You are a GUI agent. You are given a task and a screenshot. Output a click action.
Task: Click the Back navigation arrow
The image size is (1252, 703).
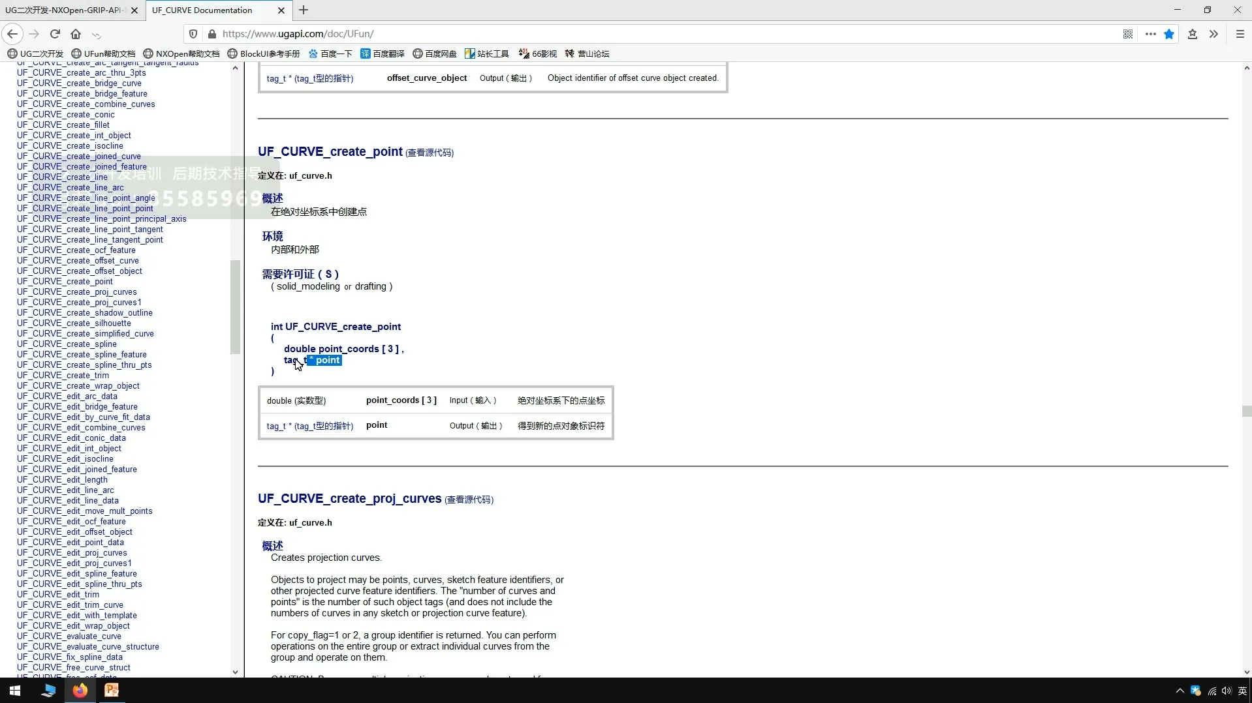click(x=12, y=34)
